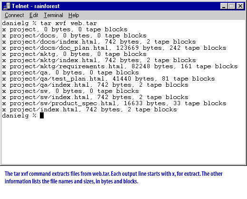The height and width of the screenshot is (199, 247).
Task: Open the Terminal menu
Action: [x=53, y=15]
